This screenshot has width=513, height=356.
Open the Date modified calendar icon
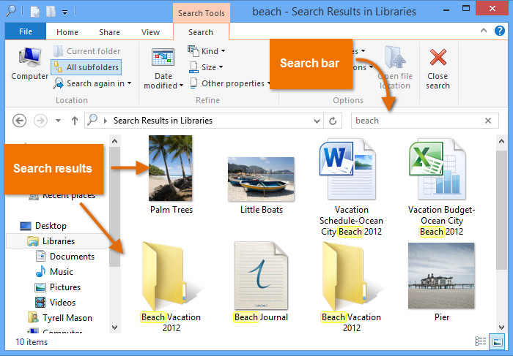tap(163, 58)
